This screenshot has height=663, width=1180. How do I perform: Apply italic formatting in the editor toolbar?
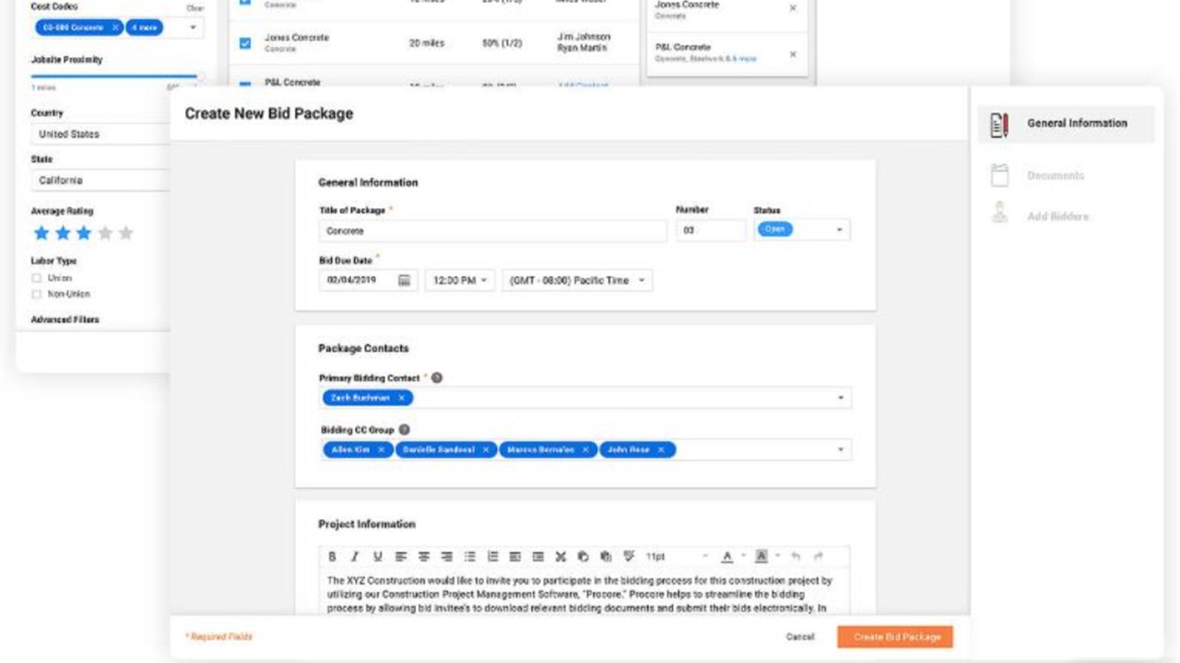355,557
